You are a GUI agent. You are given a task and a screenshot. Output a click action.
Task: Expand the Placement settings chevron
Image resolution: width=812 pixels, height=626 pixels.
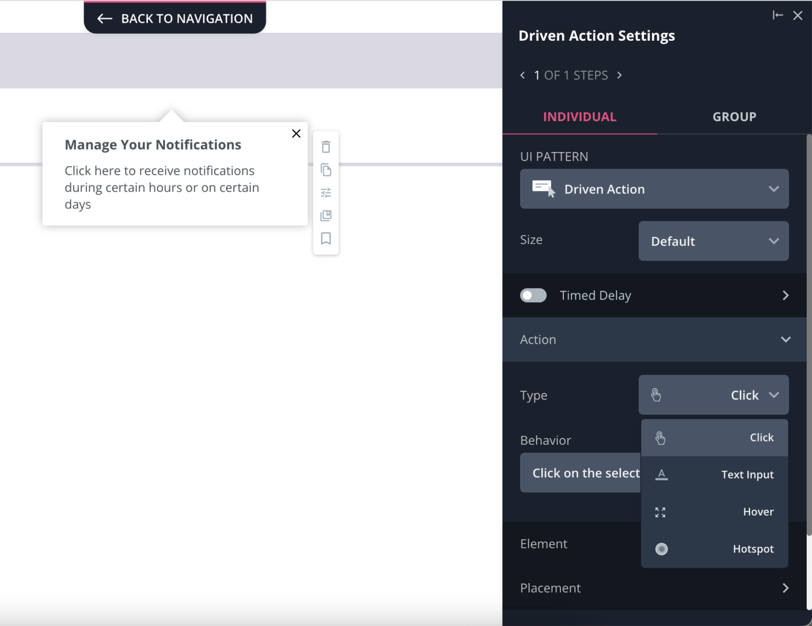786,587
